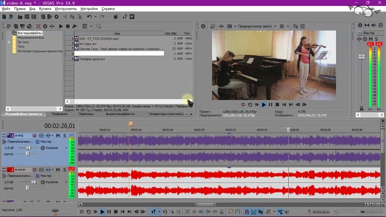Viewport: 386px width, 217px height.
Task: Open the Файл menu
Action: [6, 8]
